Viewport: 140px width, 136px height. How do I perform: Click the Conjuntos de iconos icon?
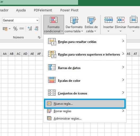pyautogui.click(x=52, y=93)
